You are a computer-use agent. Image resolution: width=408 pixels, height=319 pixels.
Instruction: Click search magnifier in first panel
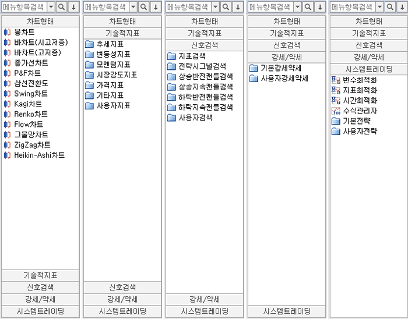tap(62, 7)
